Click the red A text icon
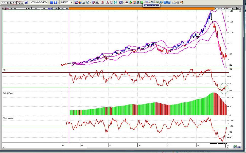This screenshot has height=153, width=246. point(108,2)
